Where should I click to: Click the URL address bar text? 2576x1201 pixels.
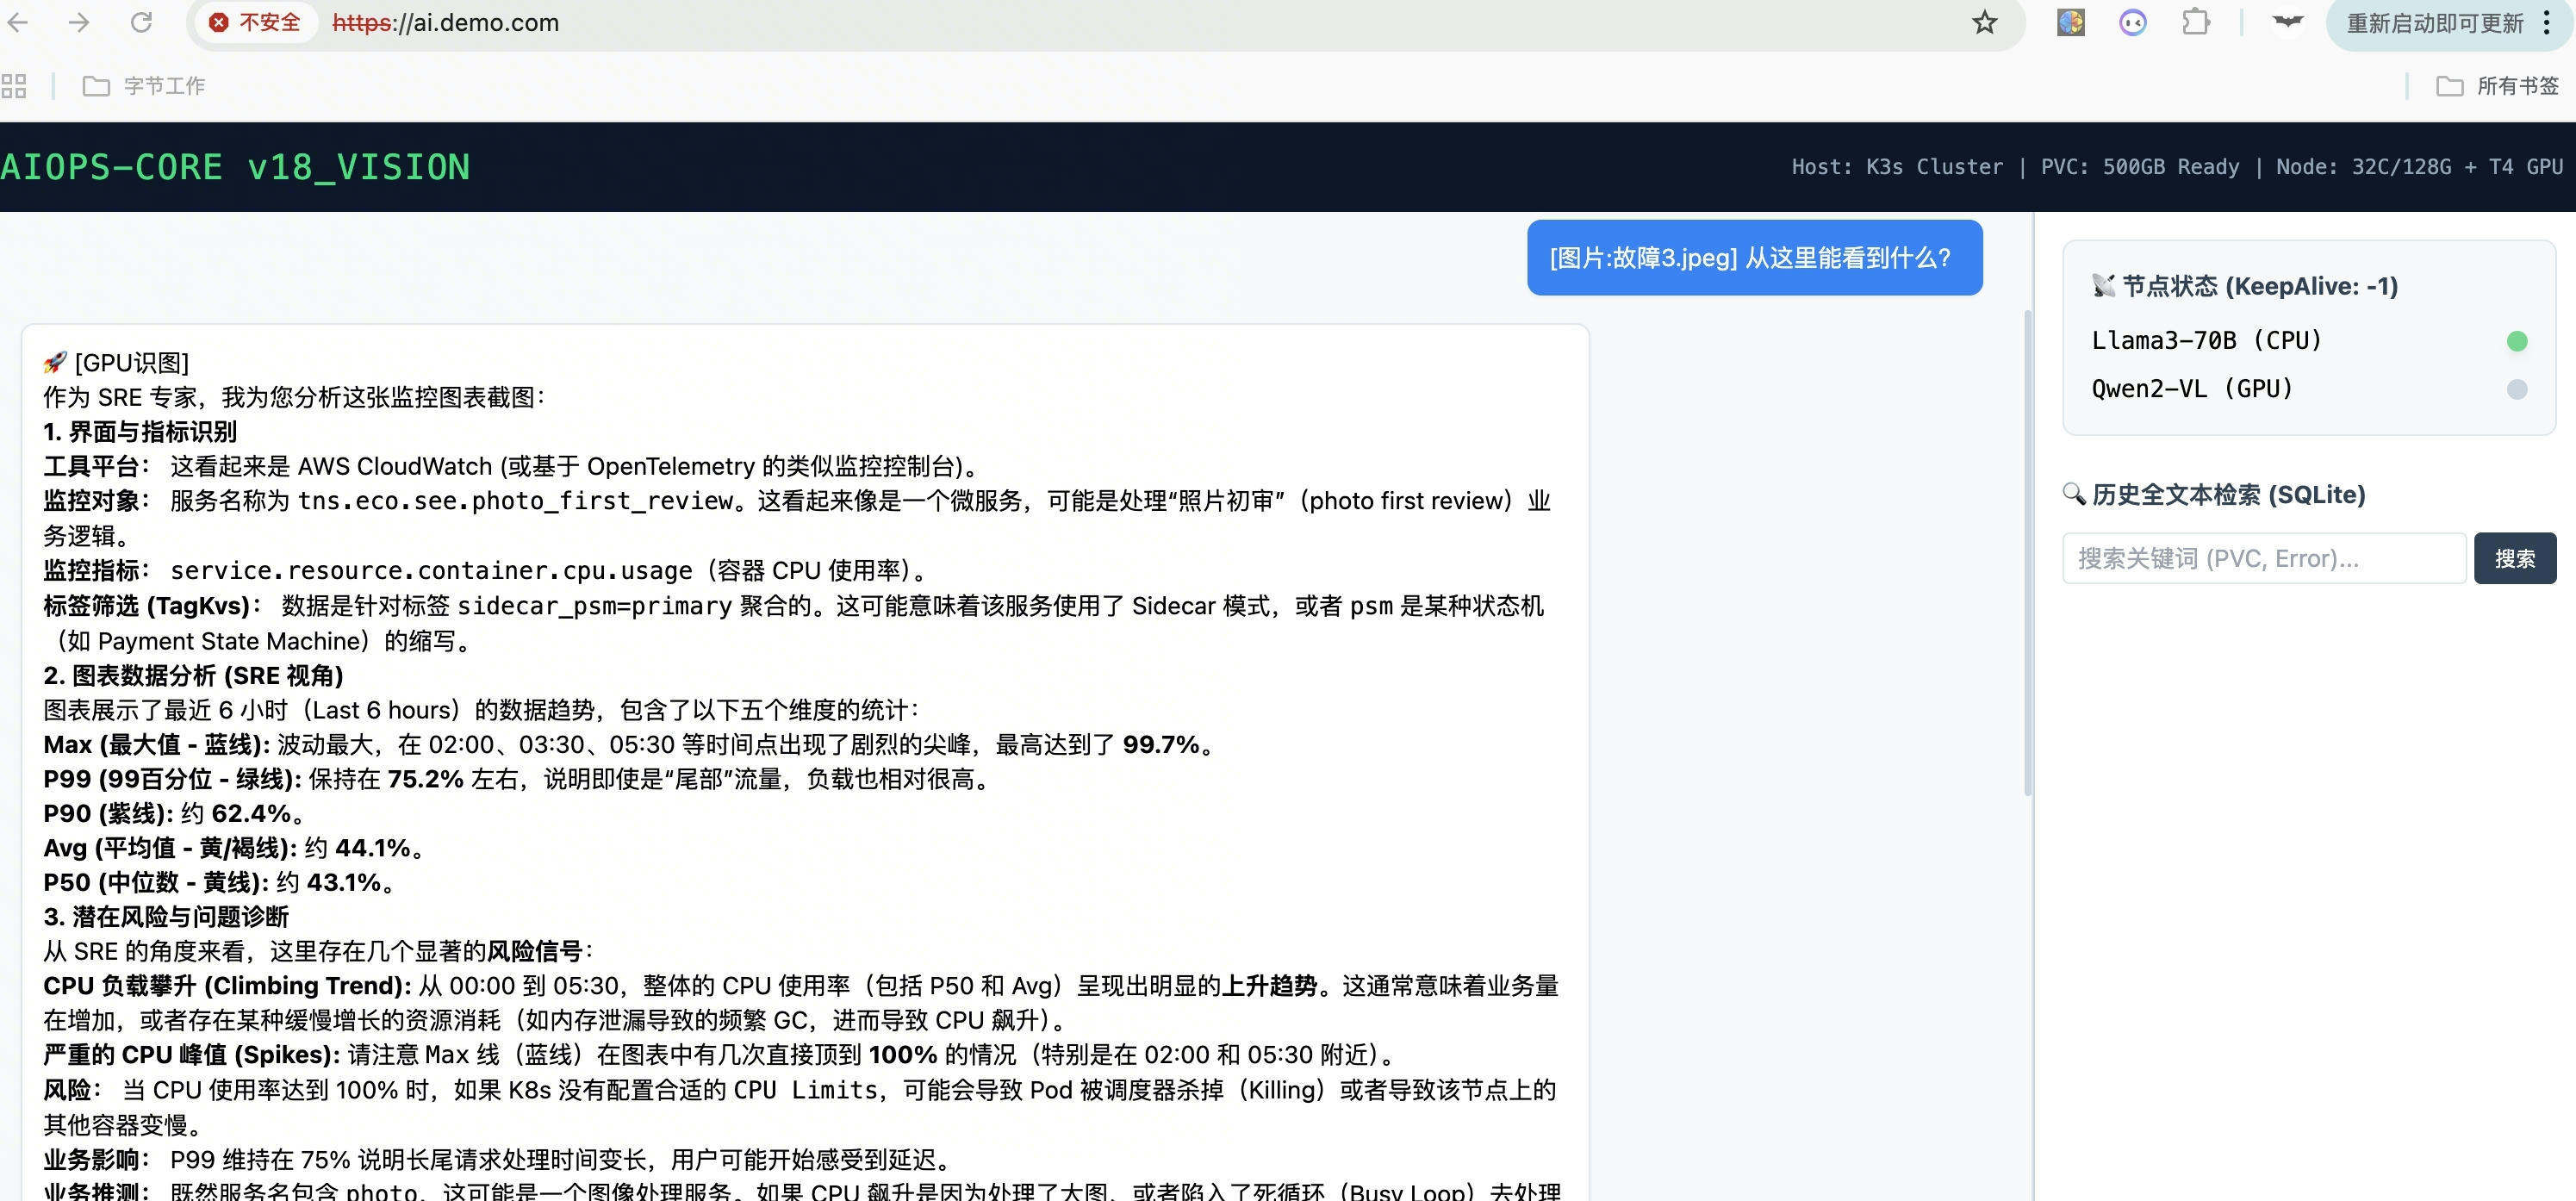446,23
